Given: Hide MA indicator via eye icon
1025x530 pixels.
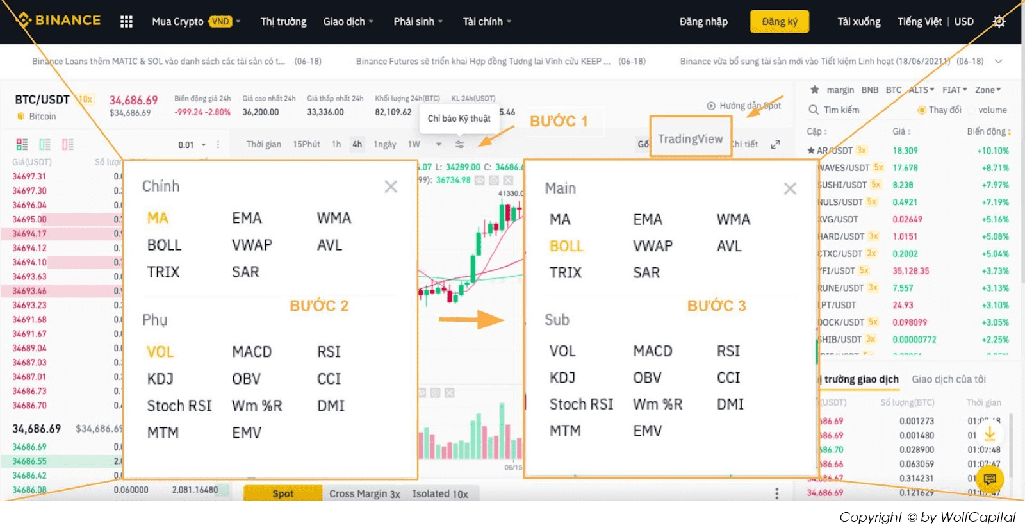Looking at the screenshot, I should (x=480, y=180).
